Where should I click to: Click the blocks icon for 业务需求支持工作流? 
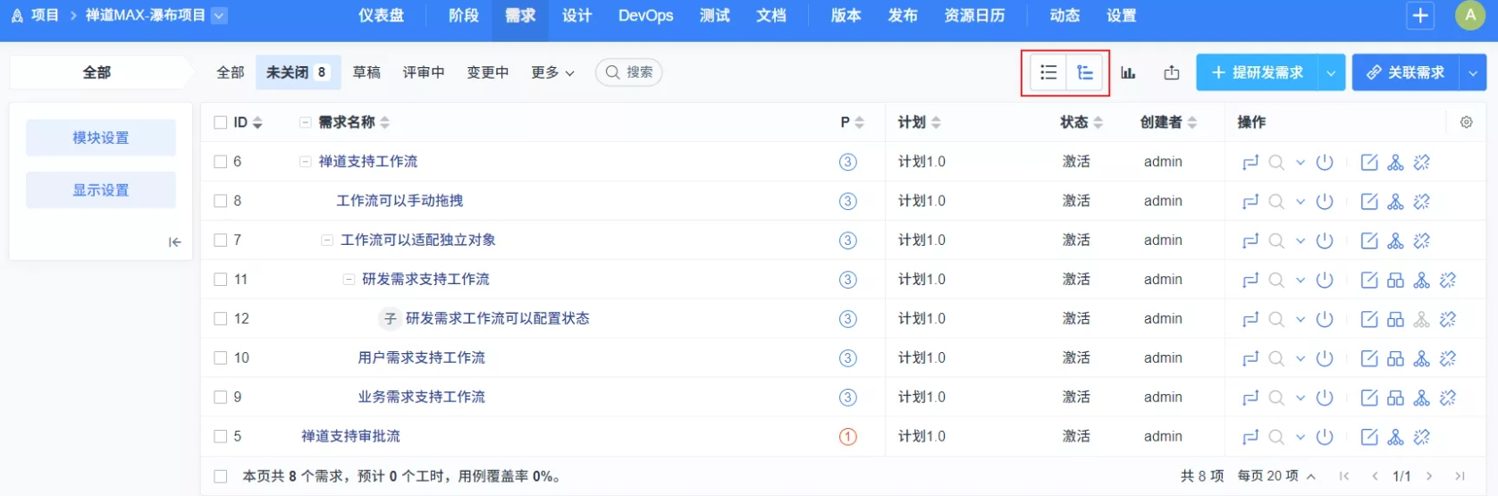point(1395,398)
